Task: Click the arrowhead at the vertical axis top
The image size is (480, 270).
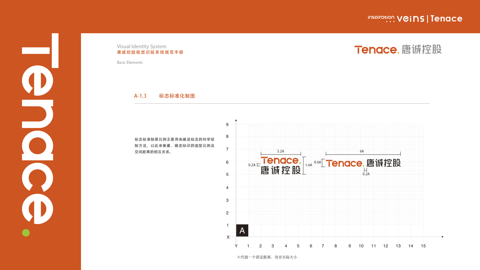Action: [236, 120]
